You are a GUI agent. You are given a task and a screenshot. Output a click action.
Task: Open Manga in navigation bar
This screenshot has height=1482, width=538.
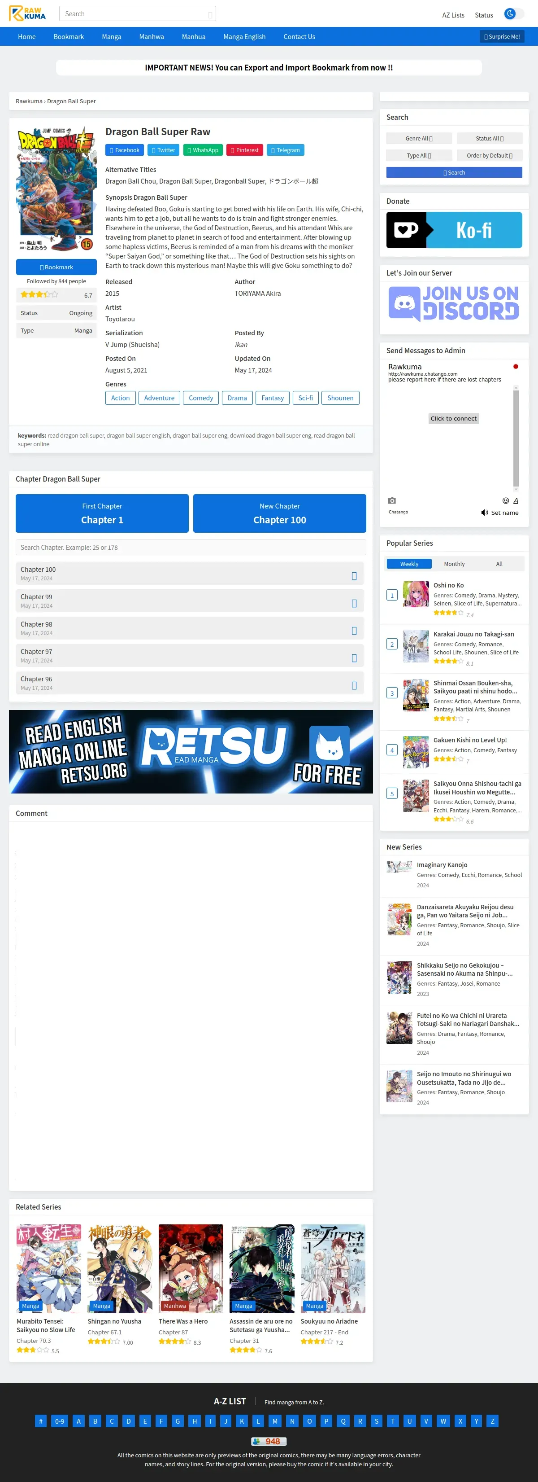coord(112,37)
